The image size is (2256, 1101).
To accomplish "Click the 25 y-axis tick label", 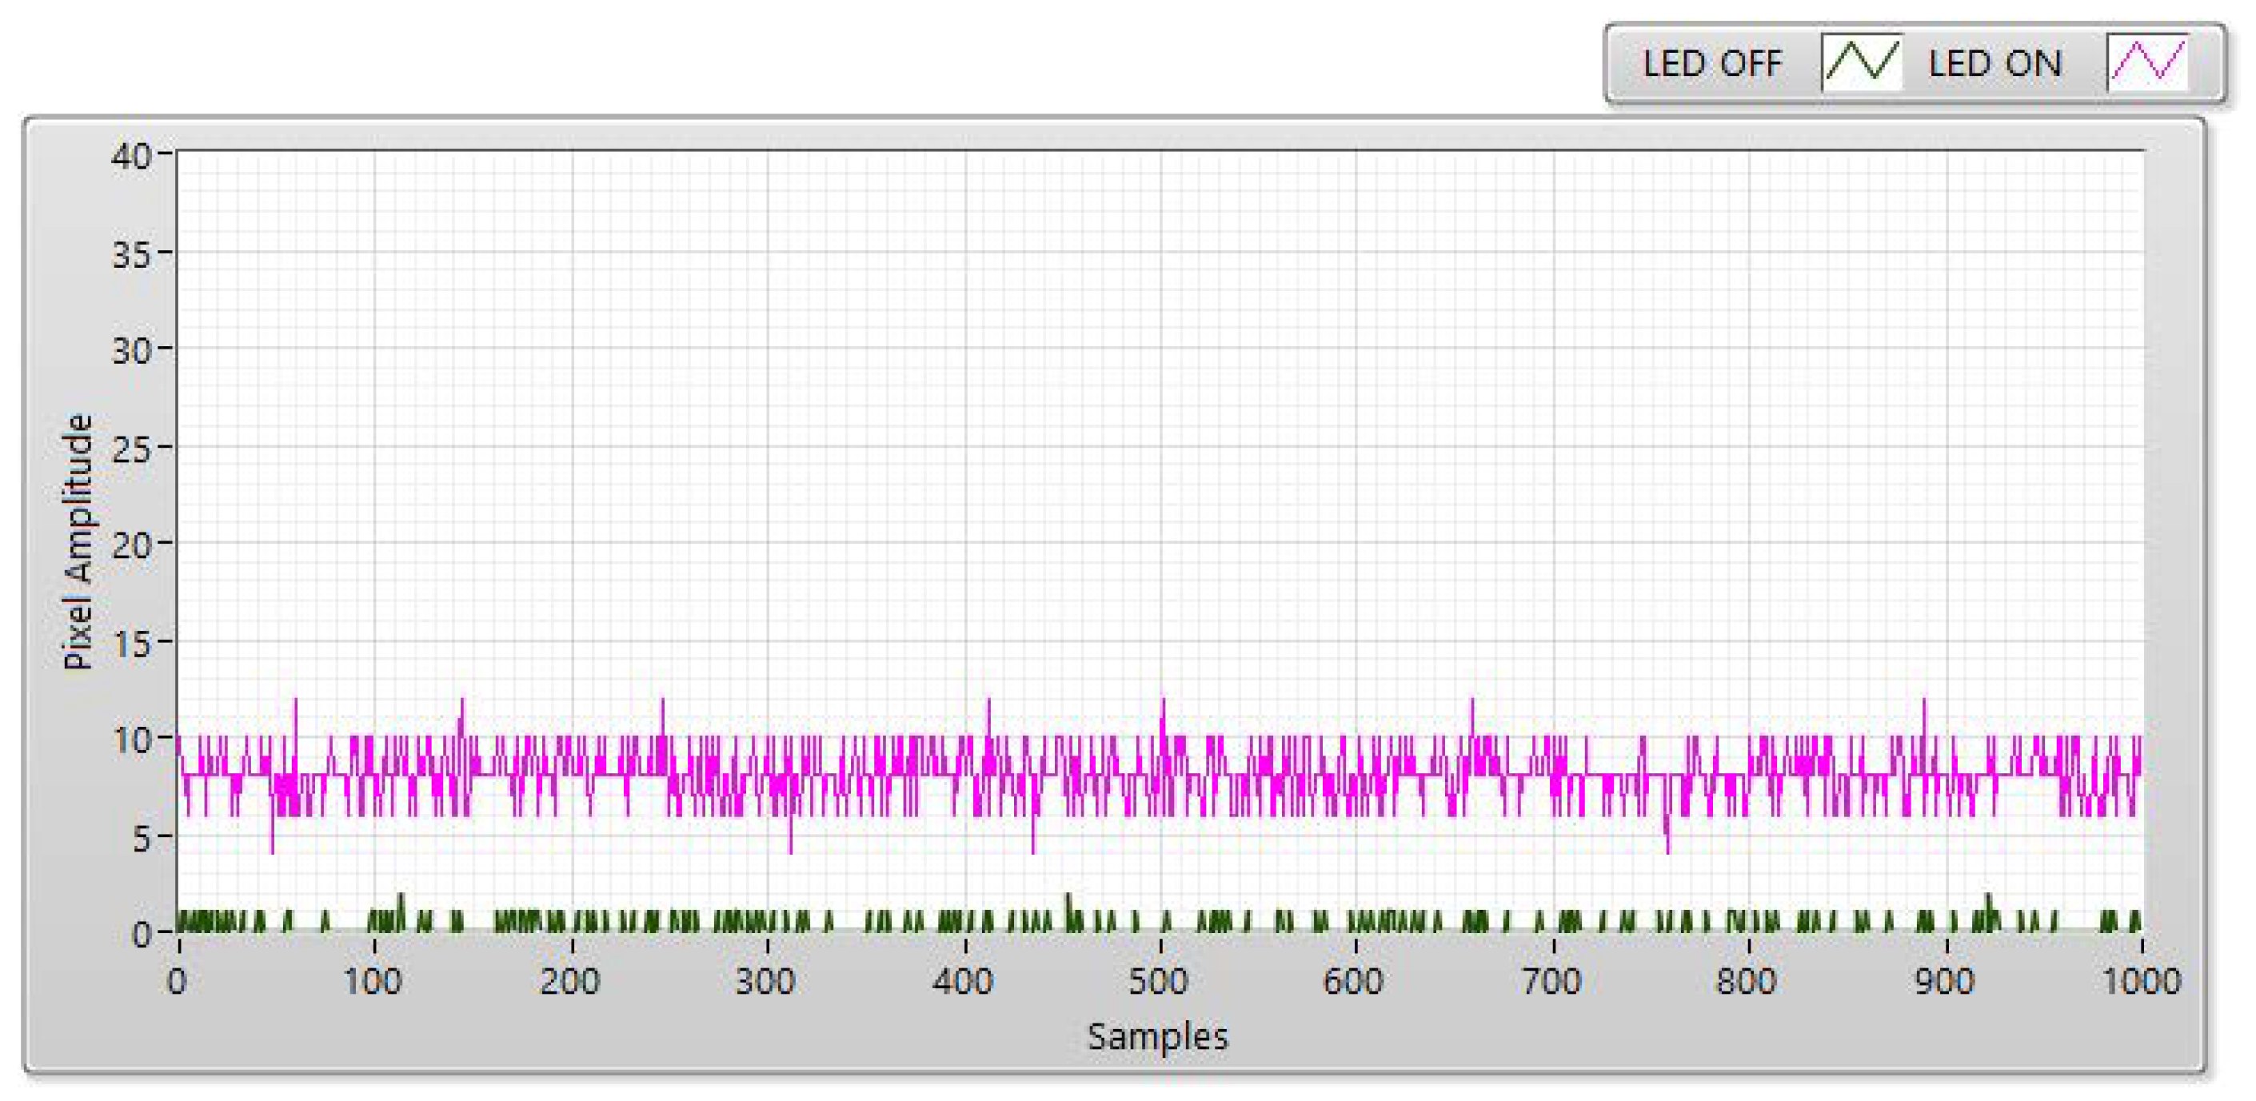I will [x=131, y=449].
